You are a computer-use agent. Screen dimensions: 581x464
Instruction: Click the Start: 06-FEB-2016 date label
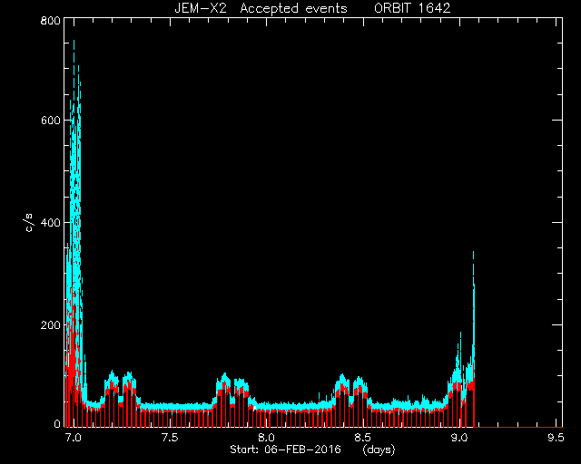pos(285,449)
